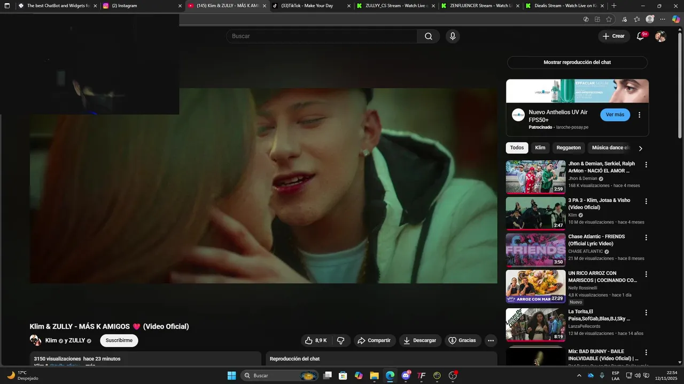Open Chase Atlantic FRIENDS thumbnail

(535, 250)
